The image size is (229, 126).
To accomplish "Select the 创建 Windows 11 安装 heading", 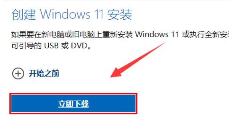I will pos(72,15).
